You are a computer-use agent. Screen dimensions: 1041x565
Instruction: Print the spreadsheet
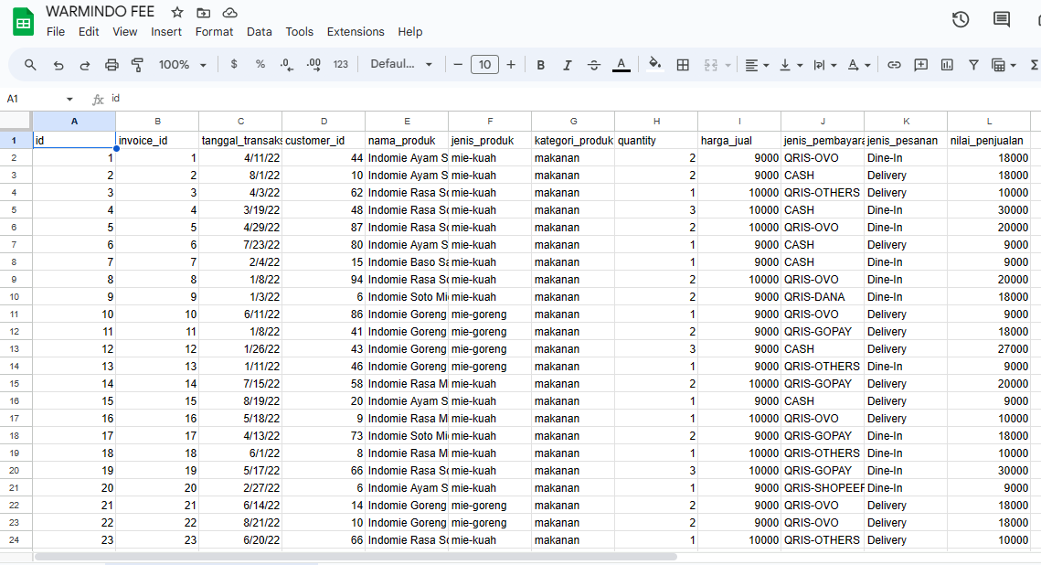point(110,65)
